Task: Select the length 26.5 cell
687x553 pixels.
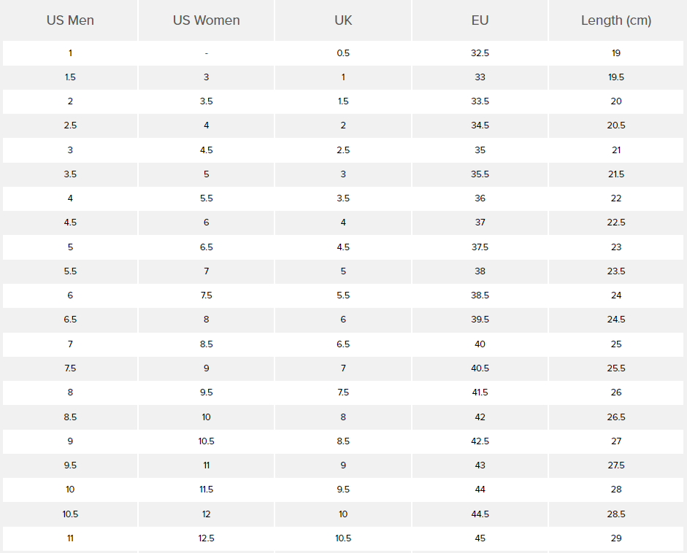Action: (x=616, y=417)
